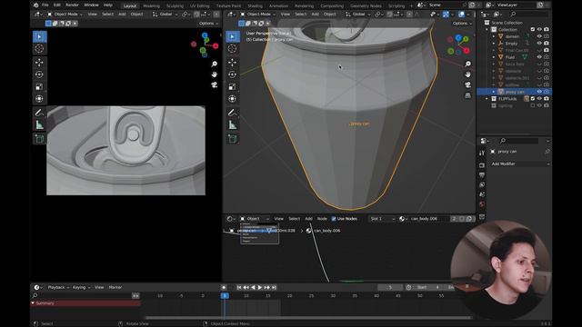The width and height of the screenshot is (582, 327).
Task: Select the Cursor tool in left viewport
Action: coord(39,48)
